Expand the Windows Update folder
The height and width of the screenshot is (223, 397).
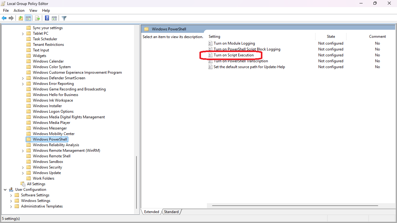pos(23,173)
